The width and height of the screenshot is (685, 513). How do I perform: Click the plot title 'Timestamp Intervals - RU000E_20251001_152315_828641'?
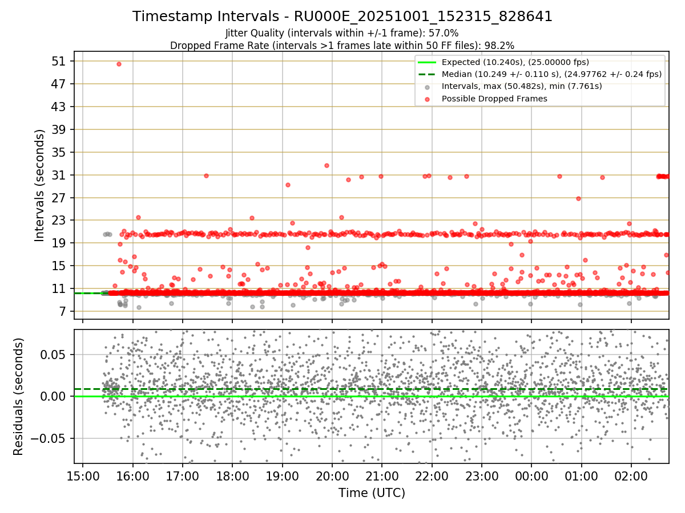pyautogui.click(x=342, y=17)
